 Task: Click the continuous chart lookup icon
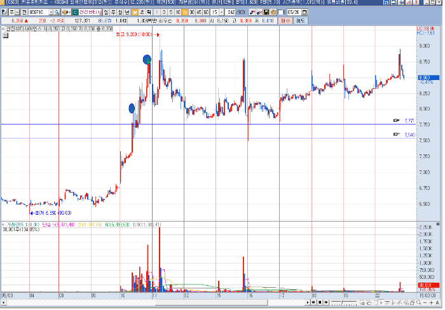[252, 12]
